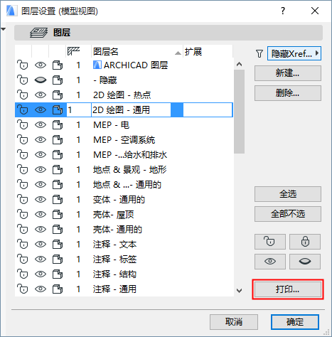Toggle lock on selected 2D 绘图 - 通用 layer
Screen dimensions: 332x337
point(23,109)
